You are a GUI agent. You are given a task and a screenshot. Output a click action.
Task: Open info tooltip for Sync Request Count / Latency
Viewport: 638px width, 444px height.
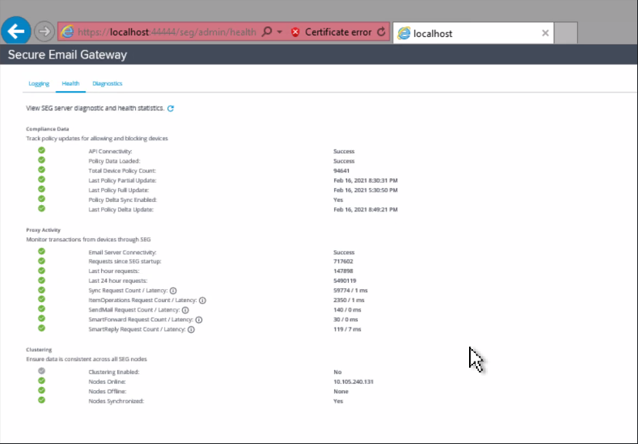tap(173, 290)
